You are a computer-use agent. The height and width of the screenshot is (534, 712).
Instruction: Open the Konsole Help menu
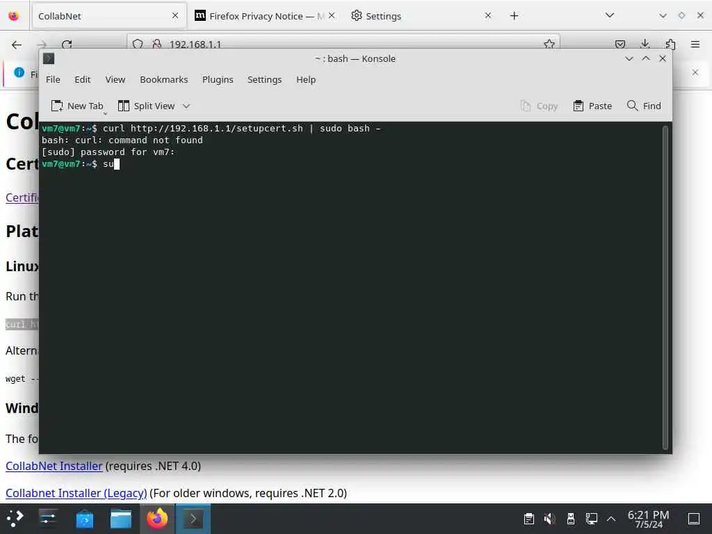pyautogui.click(x=306, y=79)
